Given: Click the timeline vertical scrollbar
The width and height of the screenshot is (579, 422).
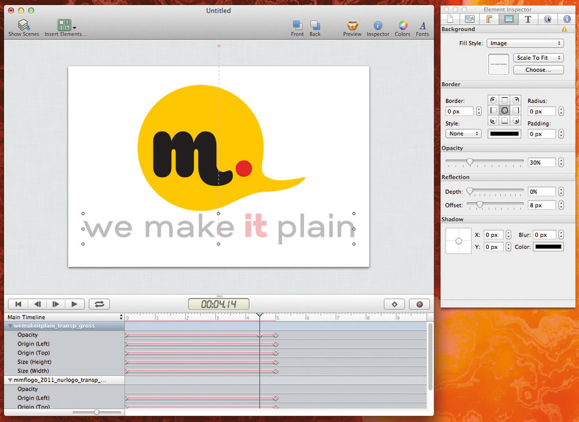Looking at the screenshot, I should (430, 356).
